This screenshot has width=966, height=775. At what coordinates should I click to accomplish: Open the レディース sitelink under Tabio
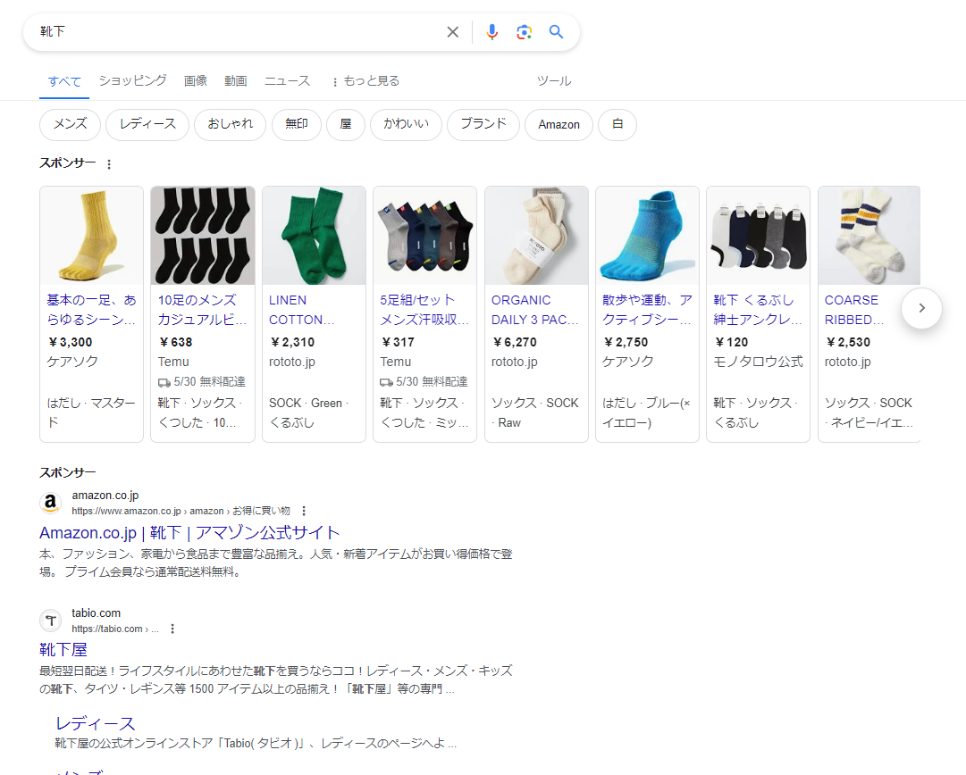tap(95, 724)
